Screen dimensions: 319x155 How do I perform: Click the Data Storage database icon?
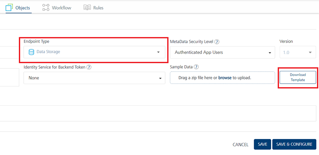click(x=31, y=52)
